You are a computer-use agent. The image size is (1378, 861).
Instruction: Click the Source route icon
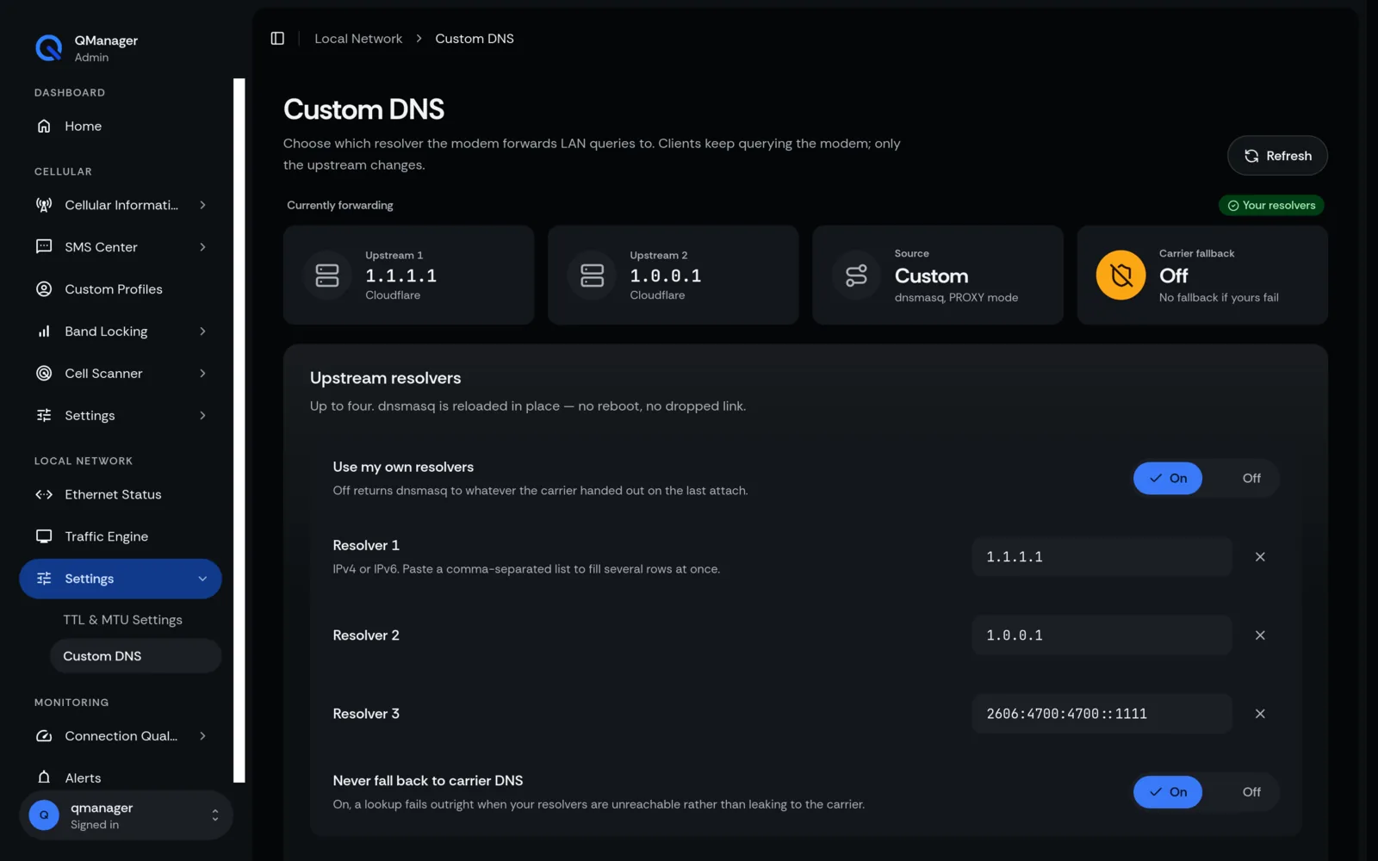pyautogui.click(x=856, y=276)
